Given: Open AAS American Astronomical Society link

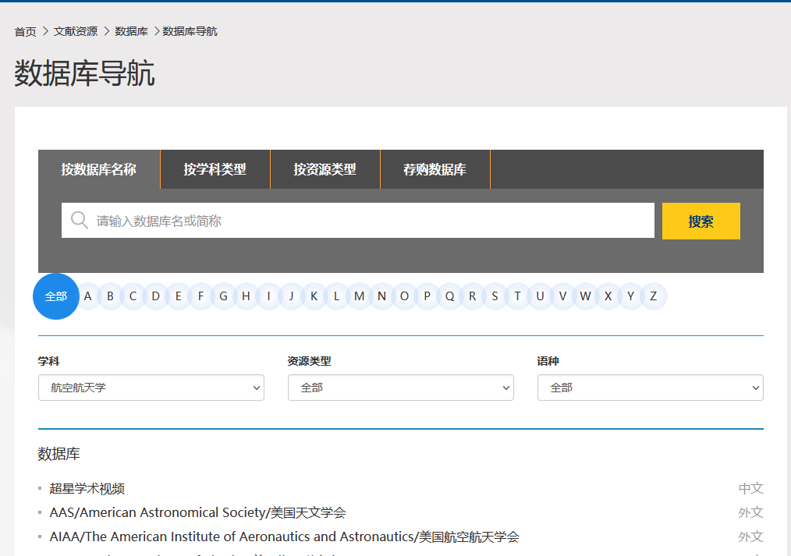Looking at the screenshot, I should pyautogui.click(x=197, y=513).
